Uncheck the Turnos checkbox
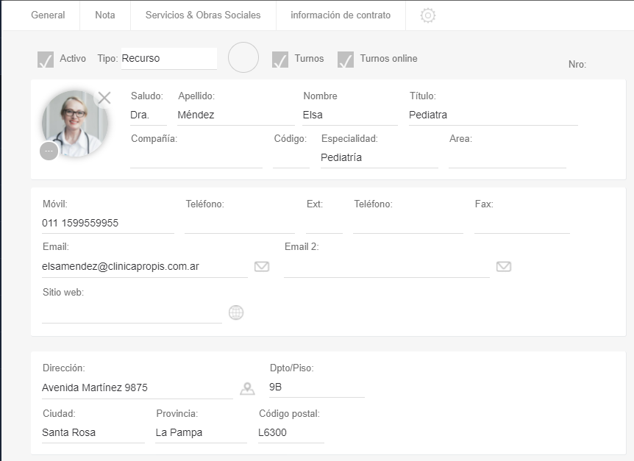634x461 pixels. 280,59
